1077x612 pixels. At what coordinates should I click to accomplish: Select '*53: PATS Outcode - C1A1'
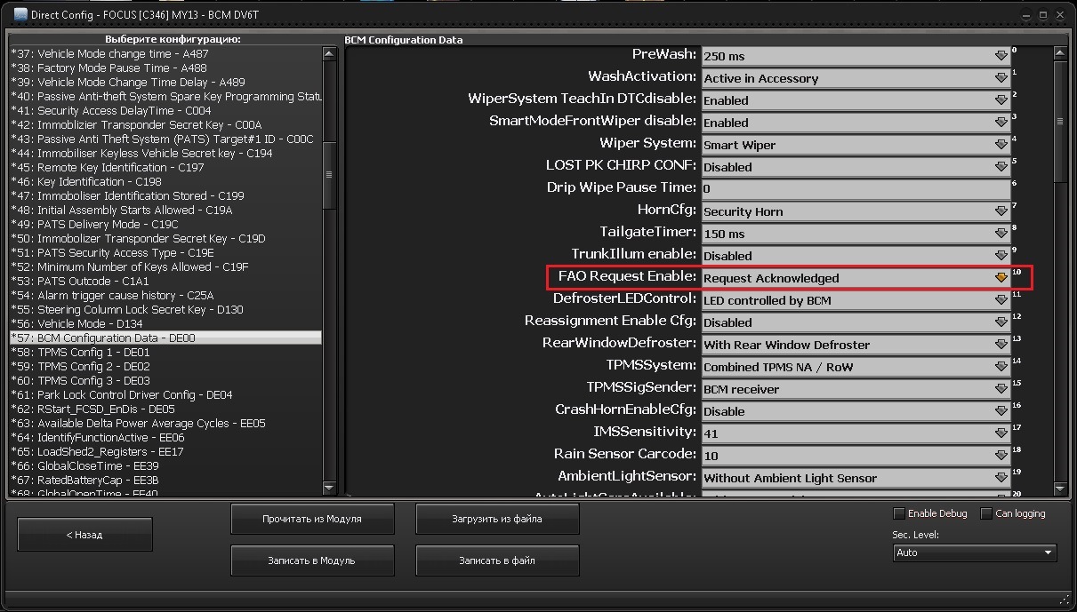coord(165,281)
